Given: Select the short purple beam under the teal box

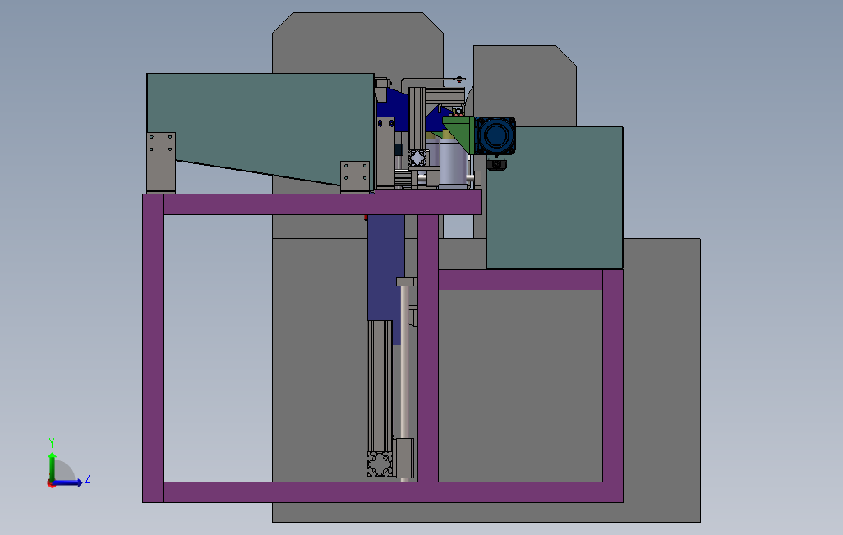Looking at the screenshot, I should click(x=520, y=280).
